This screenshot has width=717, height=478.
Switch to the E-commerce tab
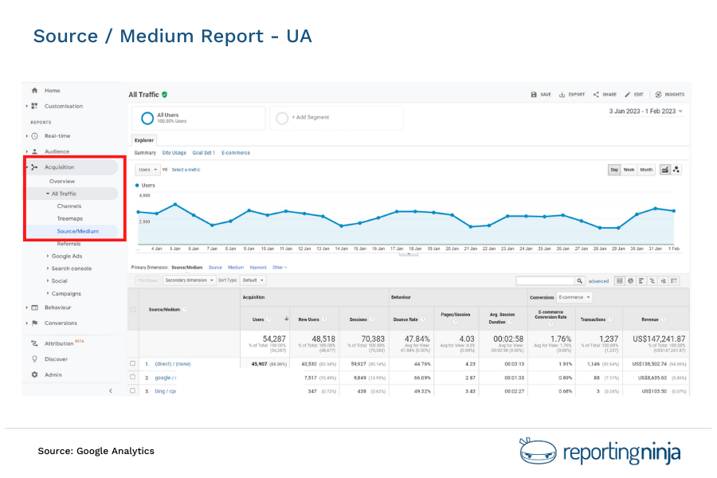236,153
